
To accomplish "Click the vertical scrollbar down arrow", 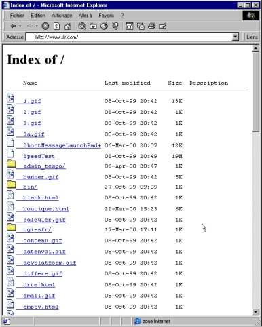I will [x=255, y=312].
